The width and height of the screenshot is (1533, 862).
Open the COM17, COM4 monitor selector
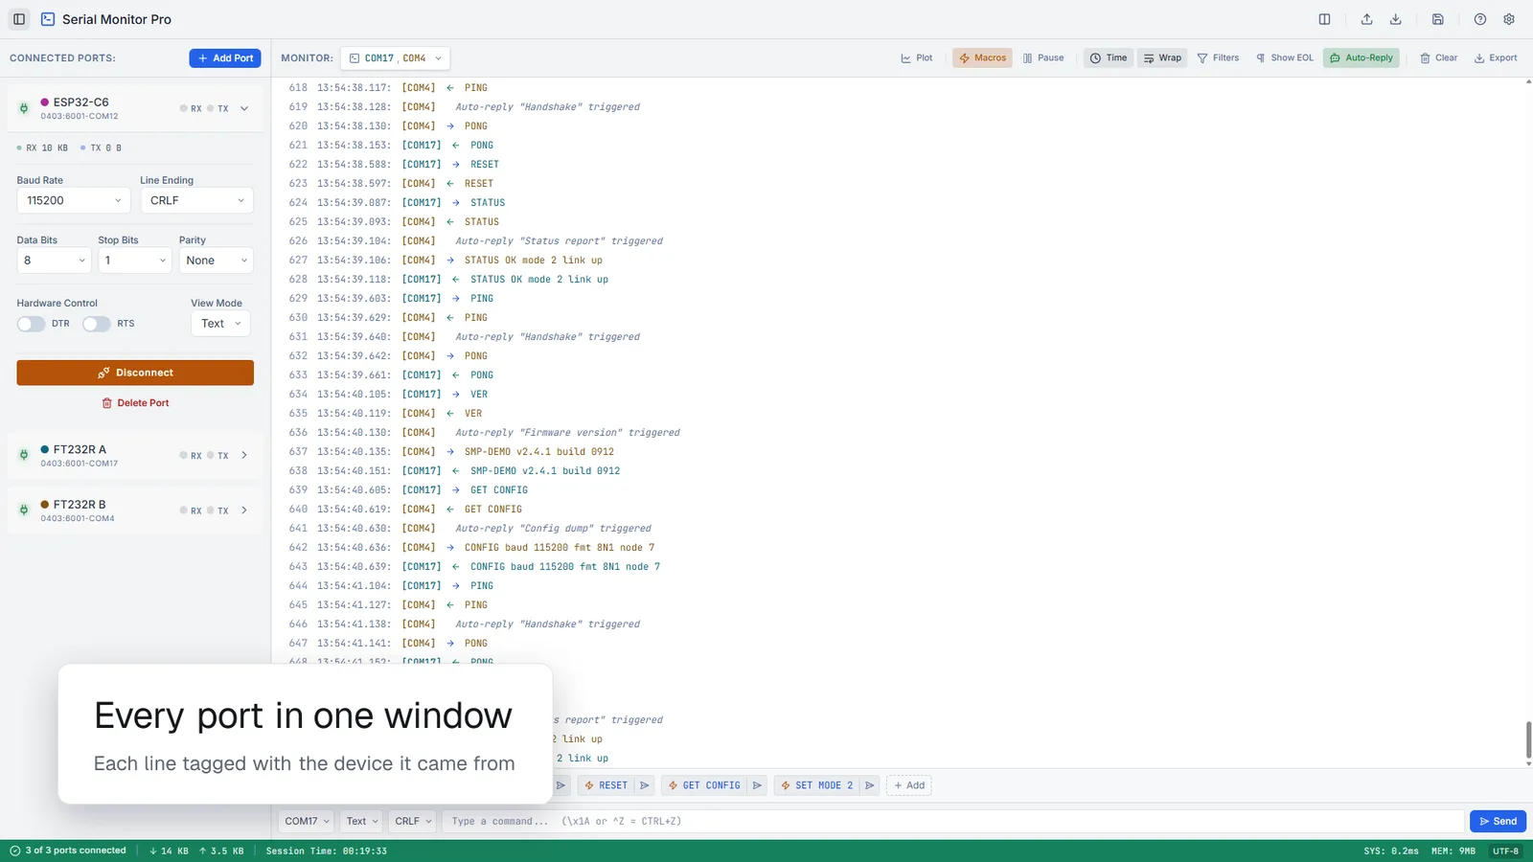[395, 58]
